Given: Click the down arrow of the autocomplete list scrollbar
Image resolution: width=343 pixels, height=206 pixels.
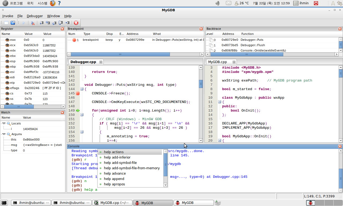Looking at the screenshot, I should click(165, 185).
